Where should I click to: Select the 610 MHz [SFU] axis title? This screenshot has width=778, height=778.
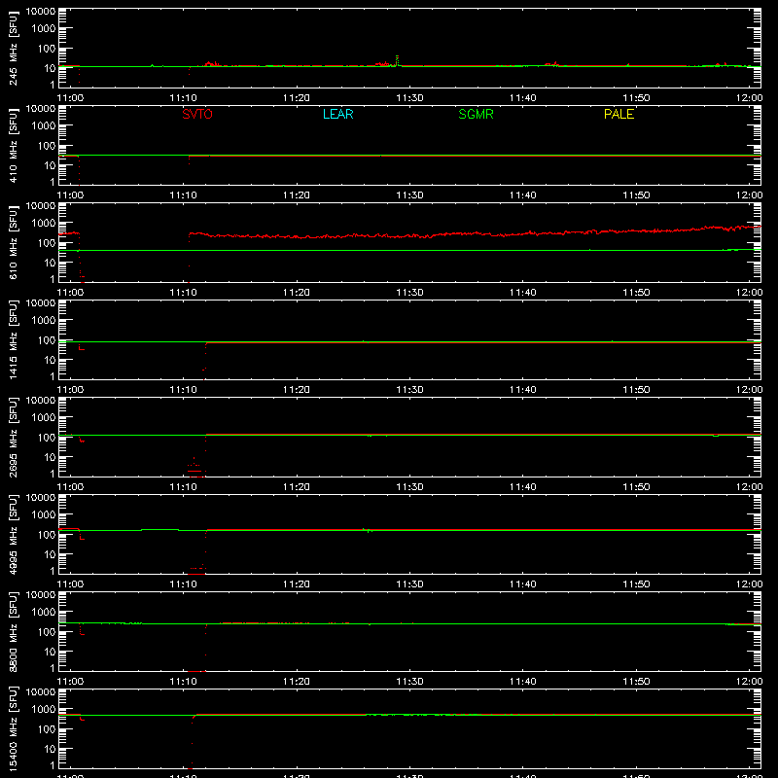point(13,242)
